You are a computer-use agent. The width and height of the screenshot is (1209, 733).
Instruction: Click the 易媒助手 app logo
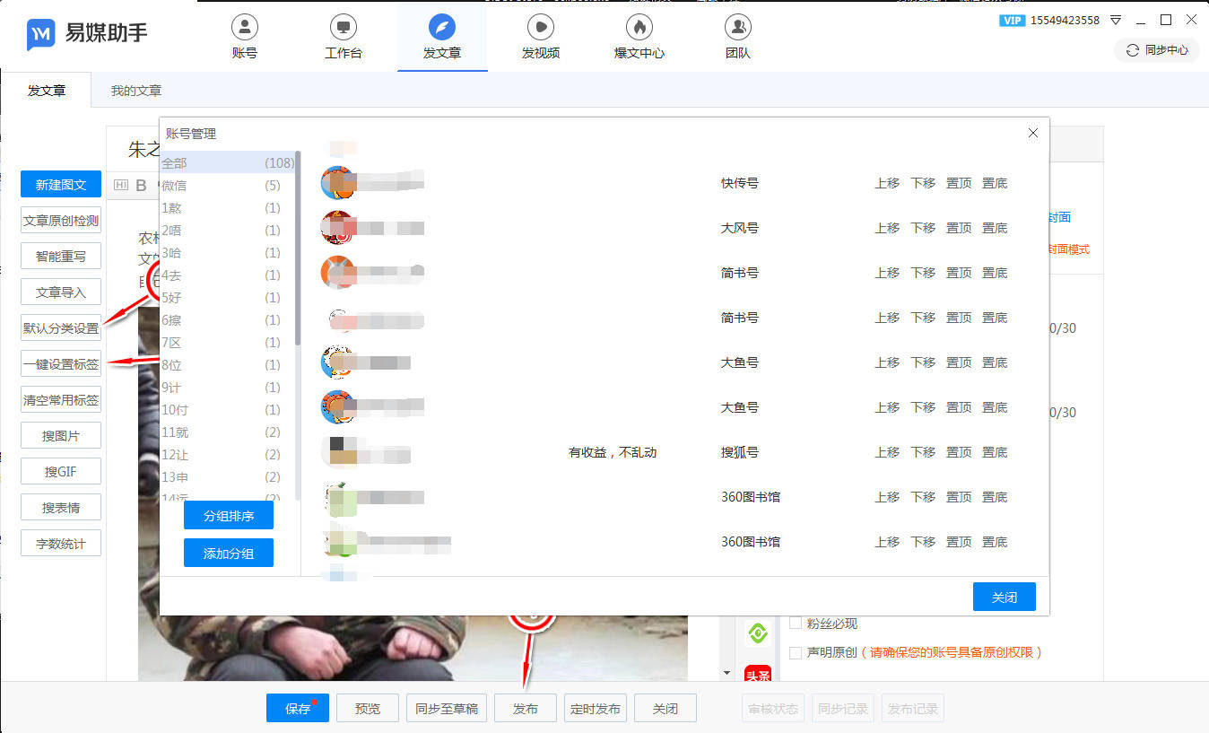point(86,34)
